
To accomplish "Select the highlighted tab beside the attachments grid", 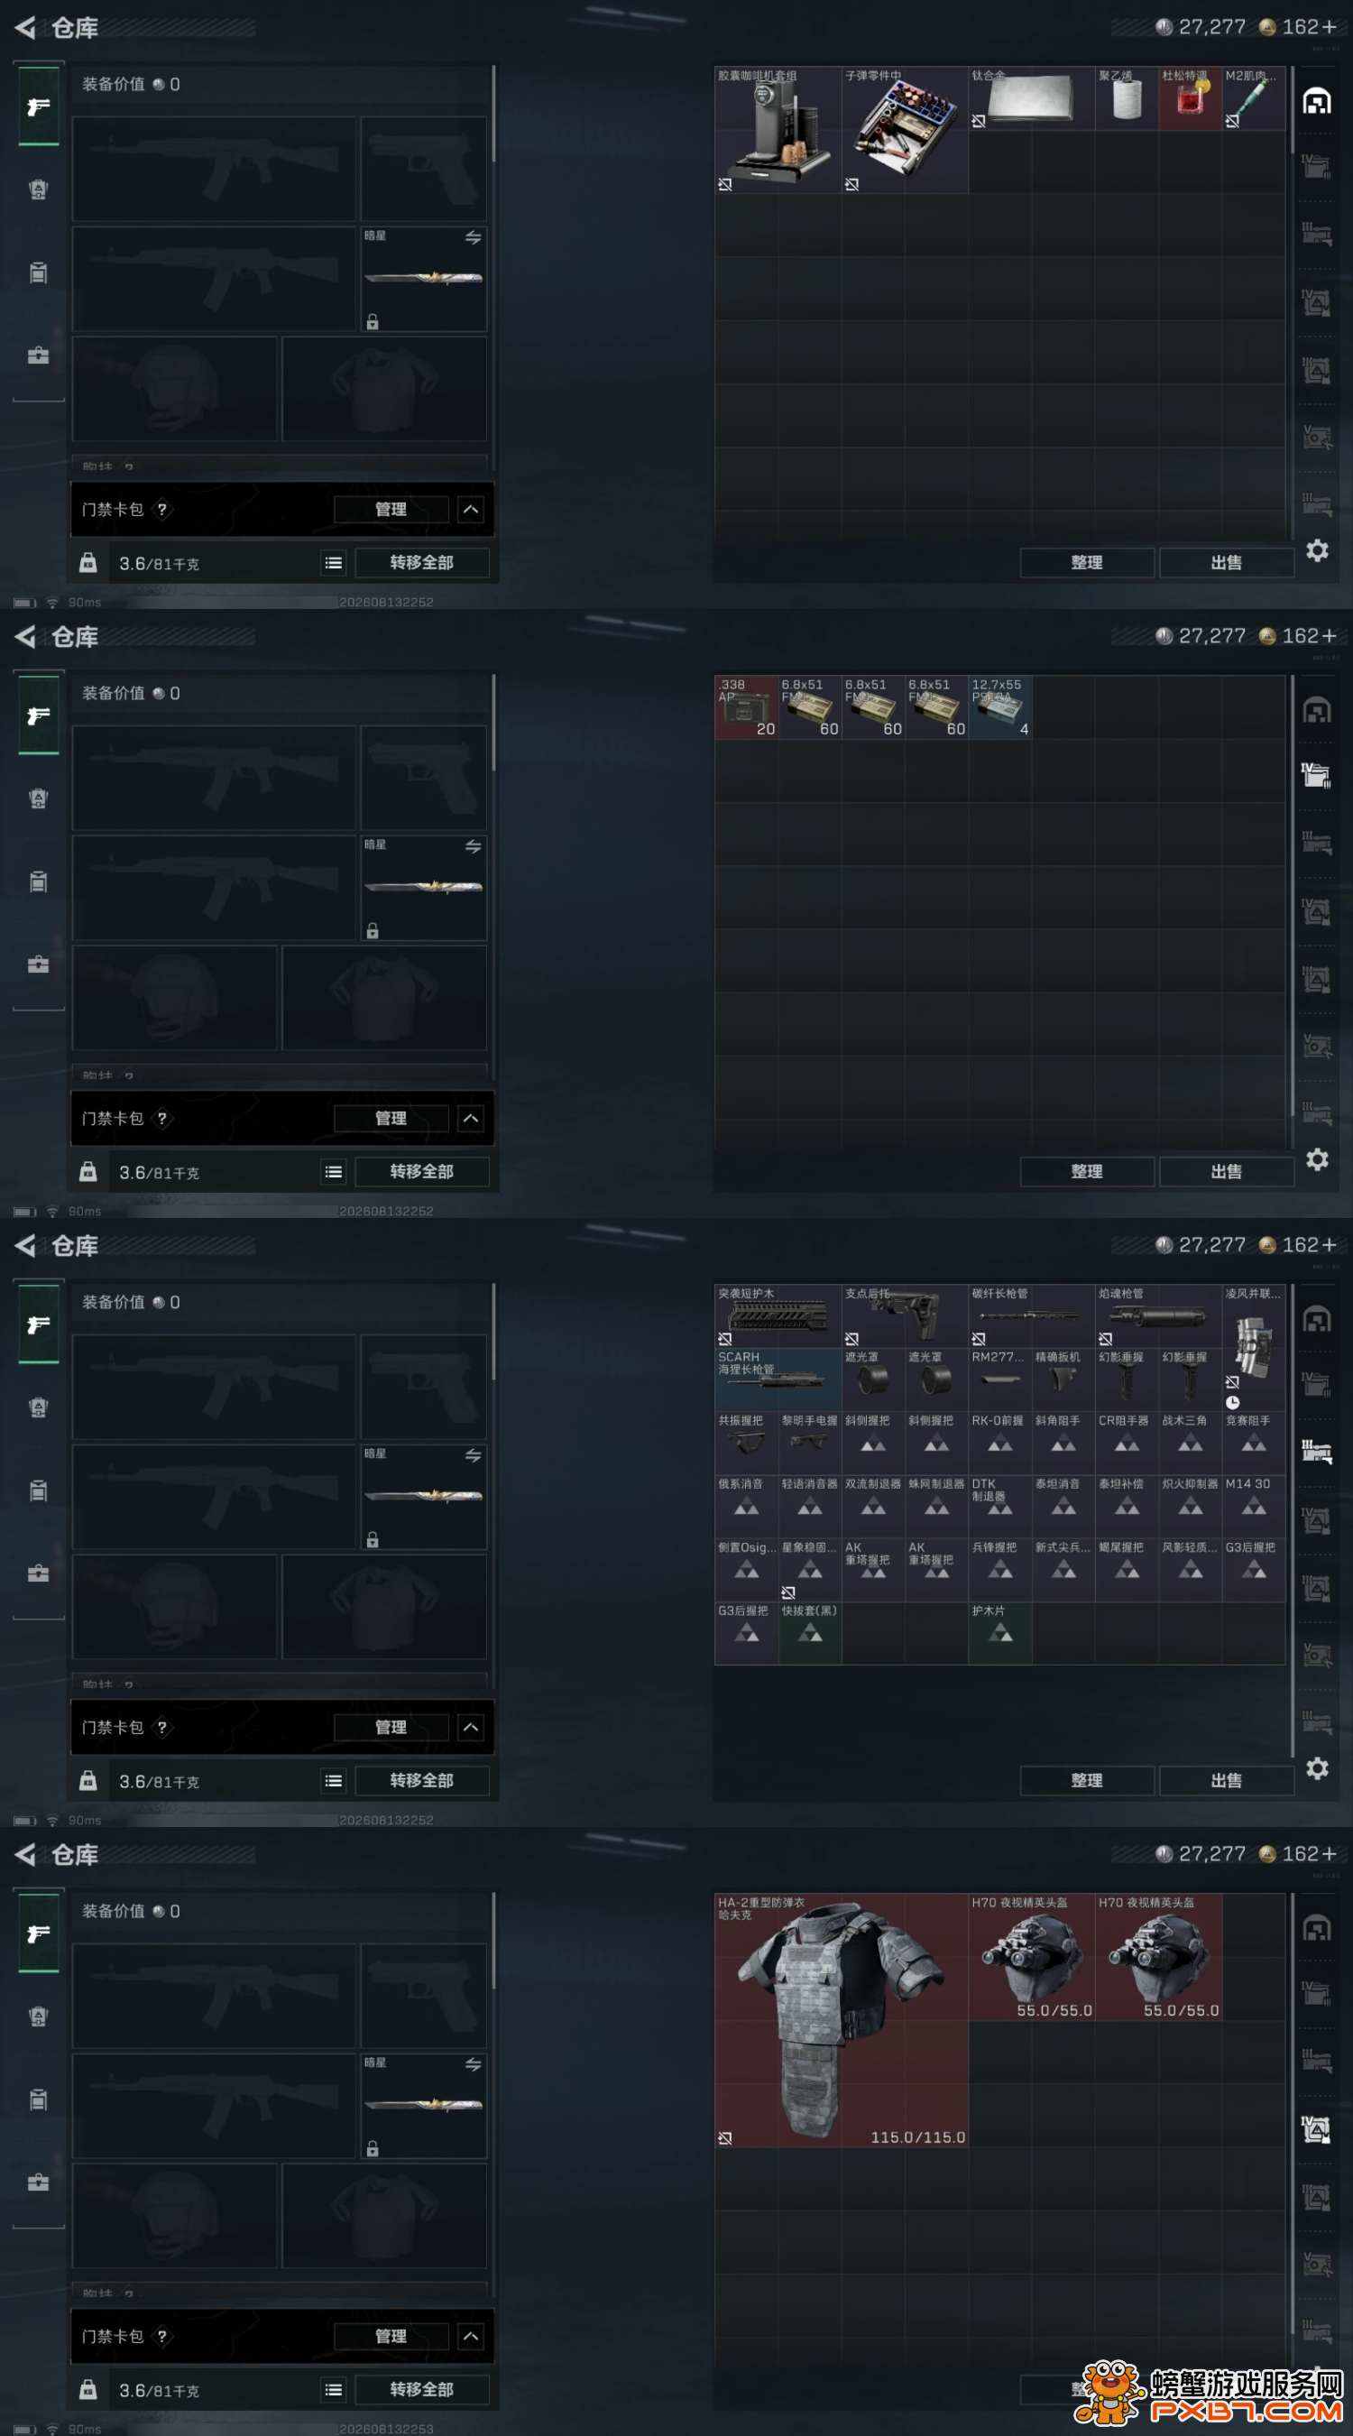I will 1316,1452.
